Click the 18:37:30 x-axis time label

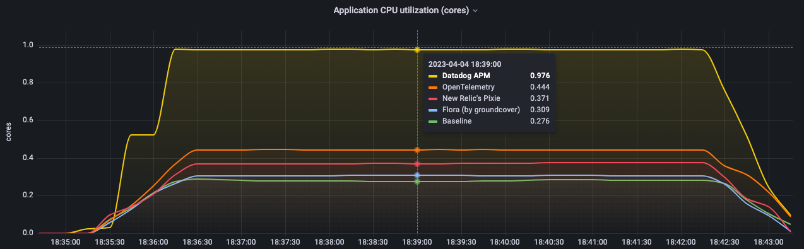pyautogui.click(x=285, y=242)
